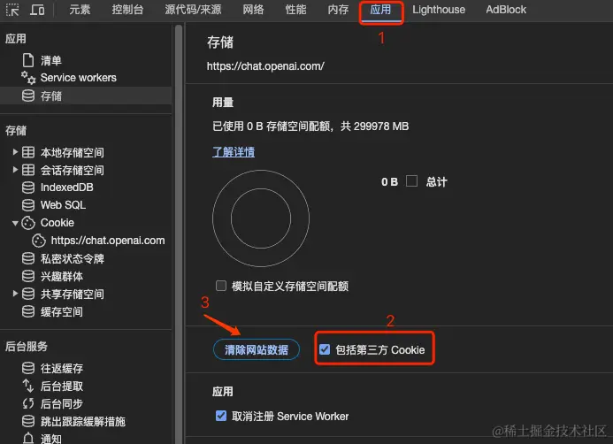This screenshot has height=444, width=613.
Task: Select the 应用 tab
Action: point(380,10)
